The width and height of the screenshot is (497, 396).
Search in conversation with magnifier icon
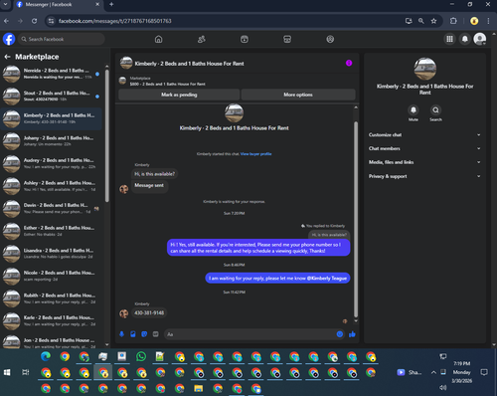click(435, 110)
